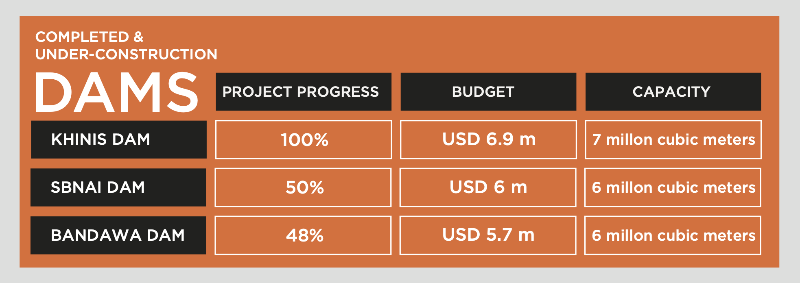Select Bandawa Dam's 48% progress cell
Image resolution: width=800 pixels, height=283 pixels.
pyautogui.click(x=303, y=235)
